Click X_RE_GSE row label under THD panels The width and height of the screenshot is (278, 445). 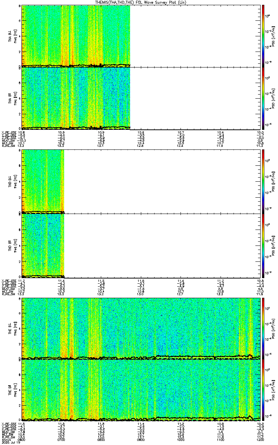(x=9, y=281)
